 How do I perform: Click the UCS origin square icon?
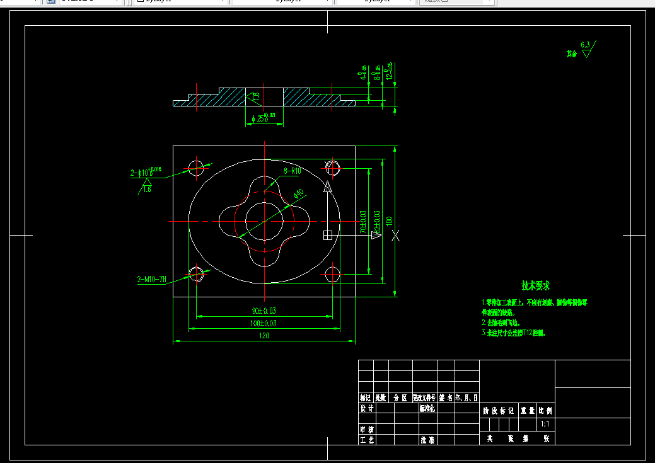point(328,236)
